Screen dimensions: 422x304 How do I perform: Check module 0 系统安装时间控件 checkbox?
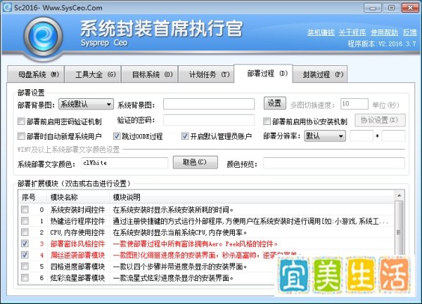click(x=25, y=209)
